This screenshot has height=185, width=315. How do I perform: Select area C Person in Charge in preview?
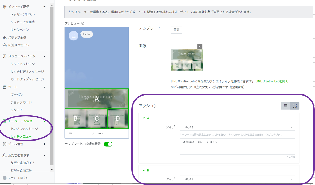(x=97, y=118)
